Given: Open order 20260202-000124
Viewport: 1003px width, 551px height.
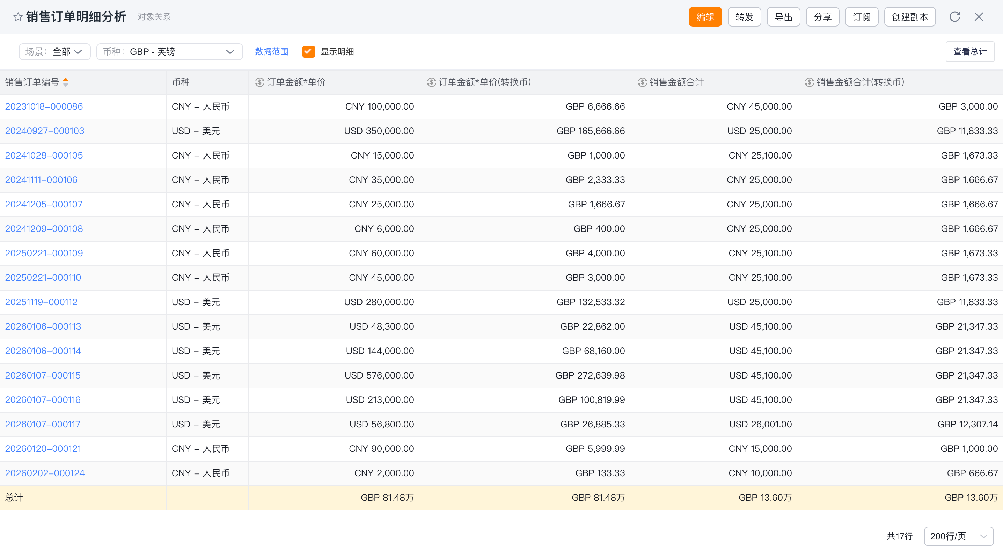Looking at the screenshot, I should point(45,473).
